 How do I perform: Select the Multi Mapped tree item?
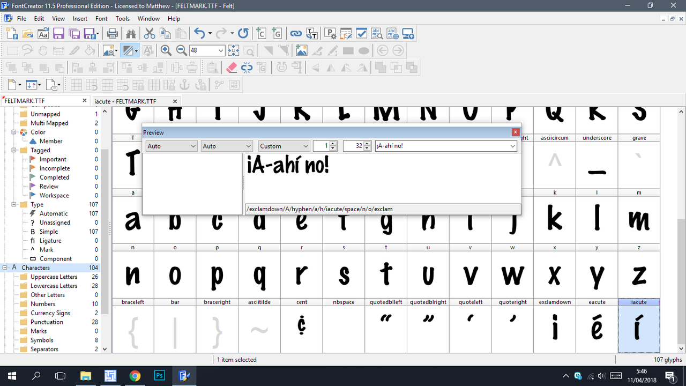click(x=49, y=123)
